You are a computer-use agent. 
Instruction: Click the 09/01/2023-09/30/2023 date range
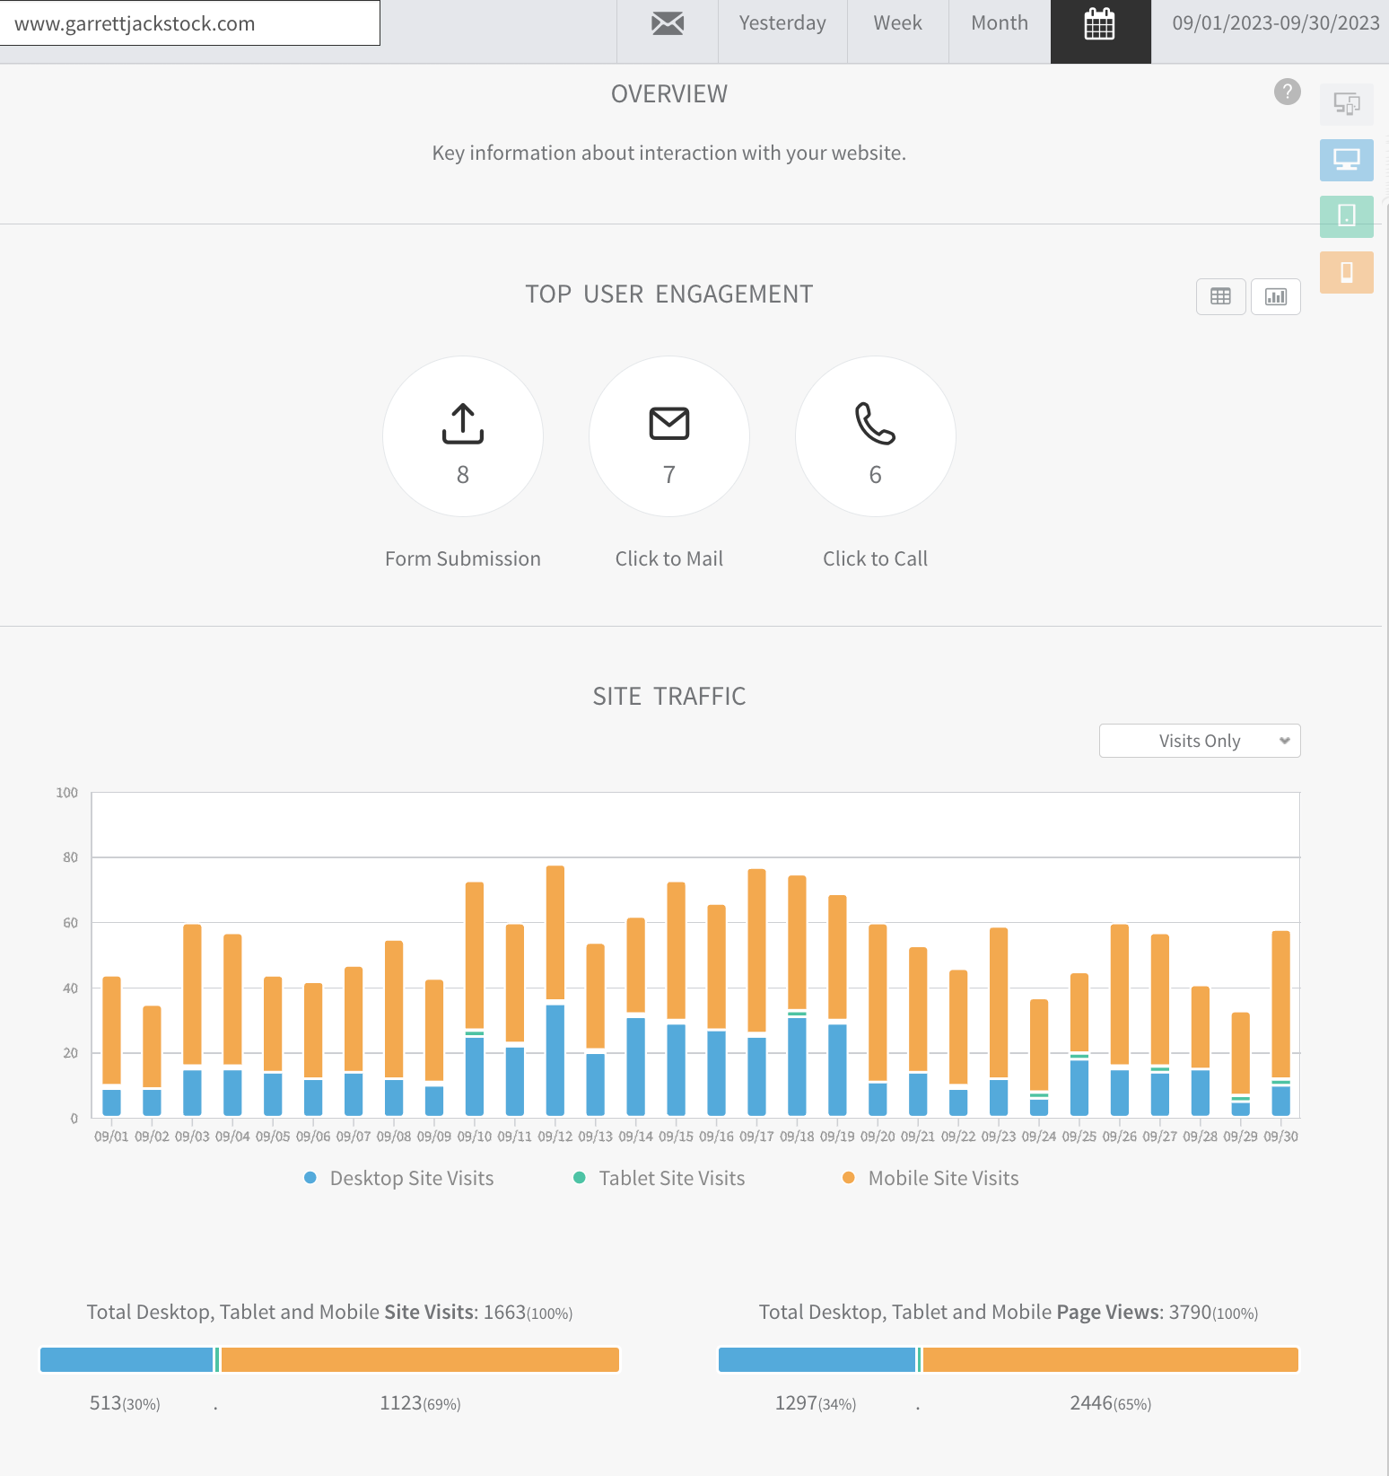[1276, 23]
